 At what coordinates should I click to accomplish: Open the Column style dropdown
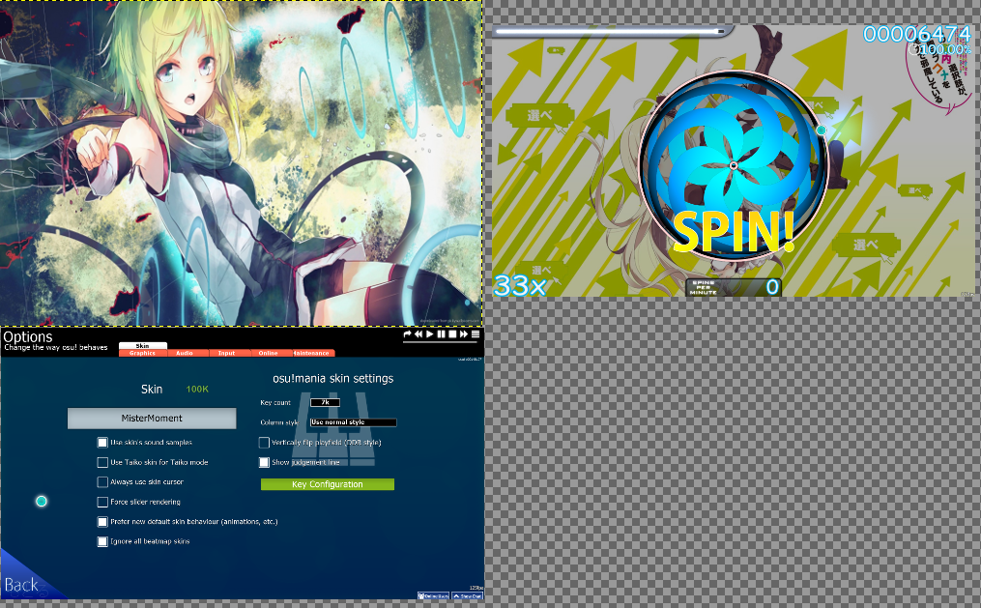coord(354,422)
